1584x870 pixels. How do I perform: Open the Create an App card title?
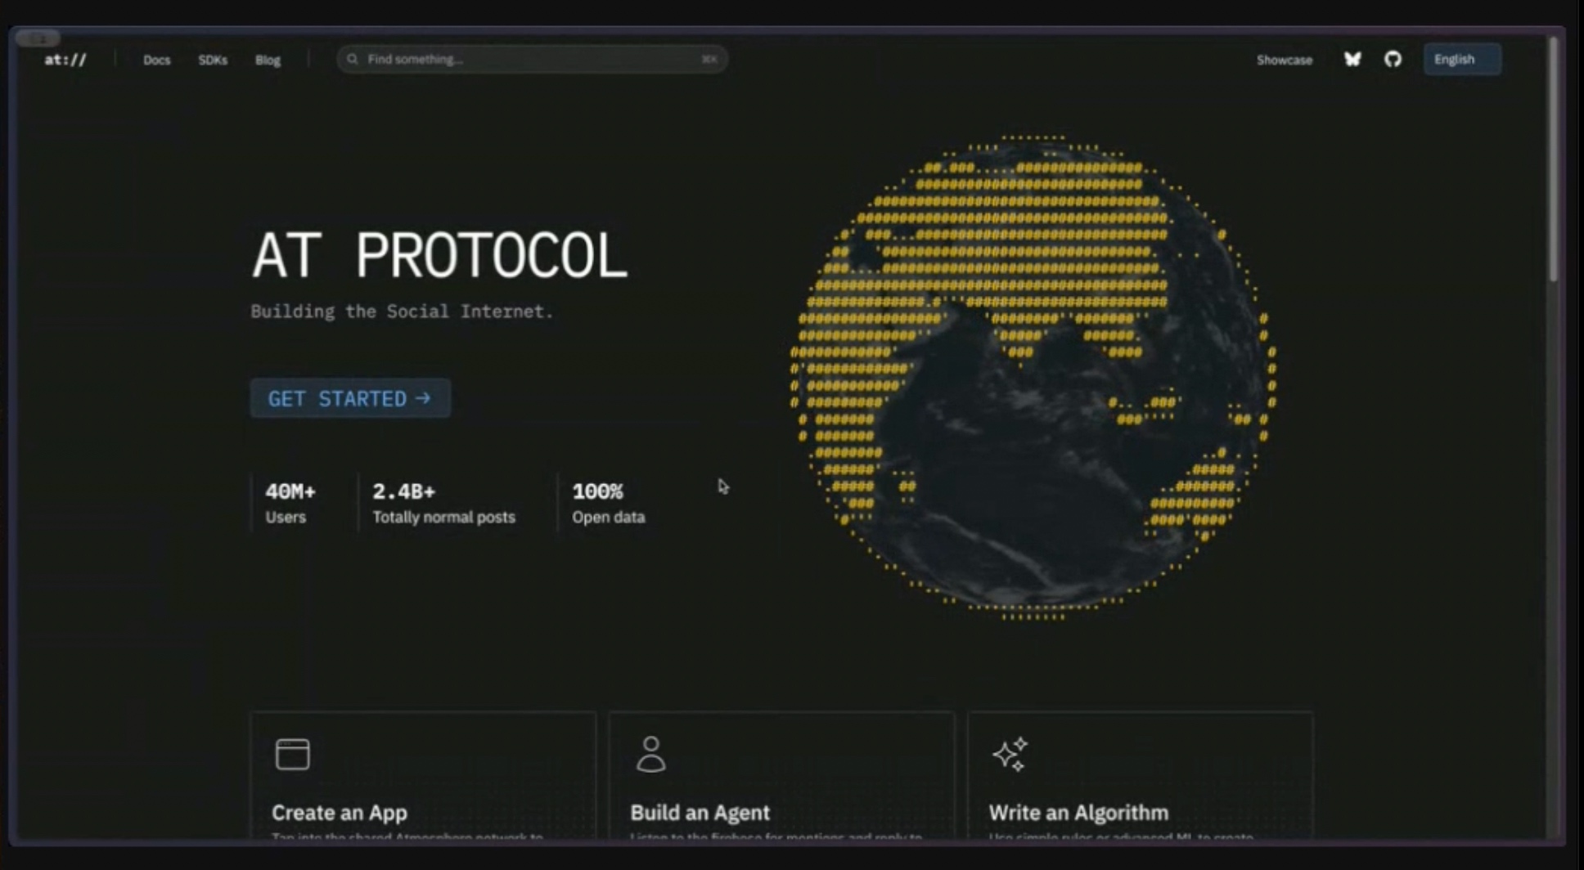pyautogui.click(x=340, y=813)
